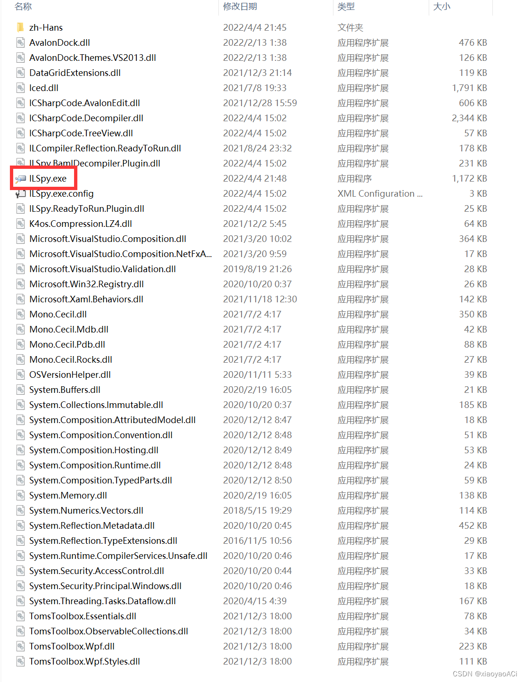Click the Iced.dll file icon
Image resolution: width=524 pixels, height=682 pixels.
click(20, 88)
